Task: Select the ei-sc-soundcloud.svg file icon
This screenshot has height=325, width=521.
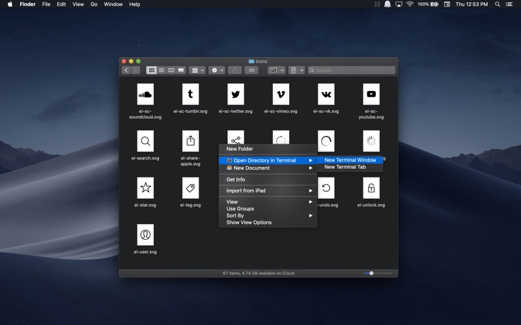Action: 145,94
